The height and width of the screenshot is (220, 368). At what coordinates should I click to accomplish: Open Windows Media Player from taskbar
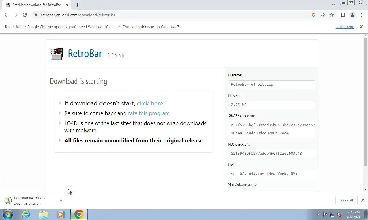[x=61, y=214]
